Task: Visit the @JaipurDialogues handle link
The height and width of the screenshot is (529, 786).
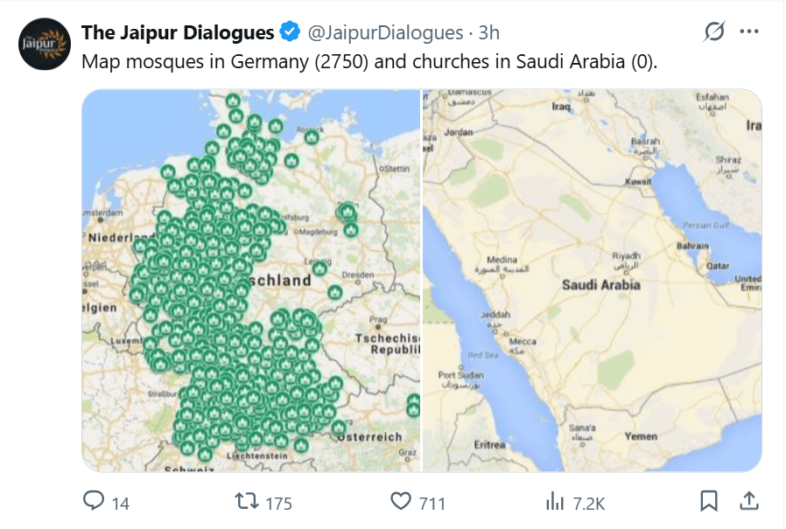Action: pyautogui.click(x=385, y=32)
